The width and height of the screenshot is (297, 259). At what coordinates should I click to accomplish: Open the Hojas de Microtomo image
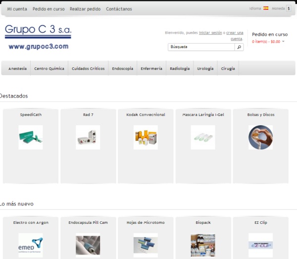[146, 245]
